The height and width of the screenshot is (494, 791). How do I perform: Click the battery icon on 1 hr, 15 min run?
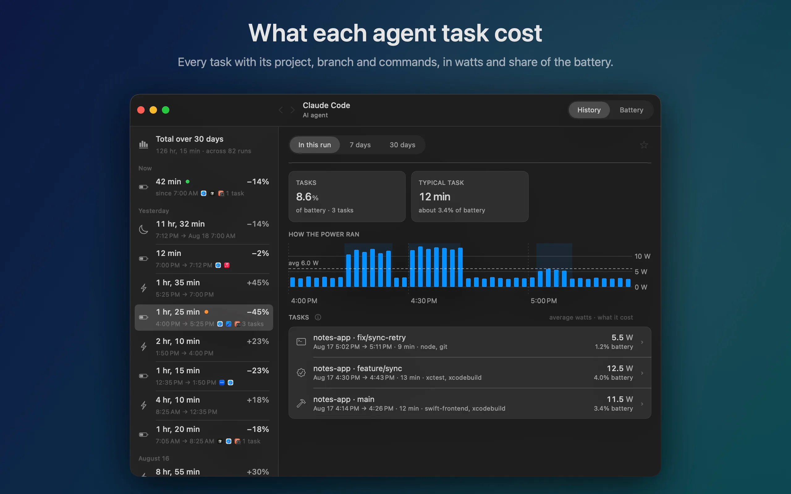point(143,376)
